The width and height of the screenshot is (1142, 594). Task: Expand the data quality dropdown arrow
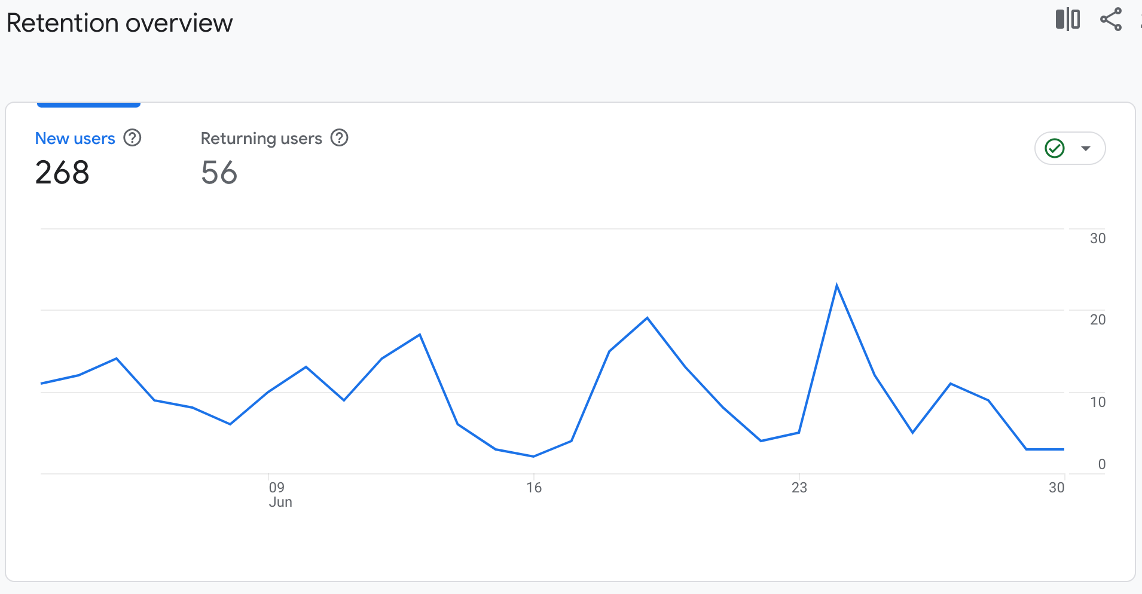click(1086, 148)
